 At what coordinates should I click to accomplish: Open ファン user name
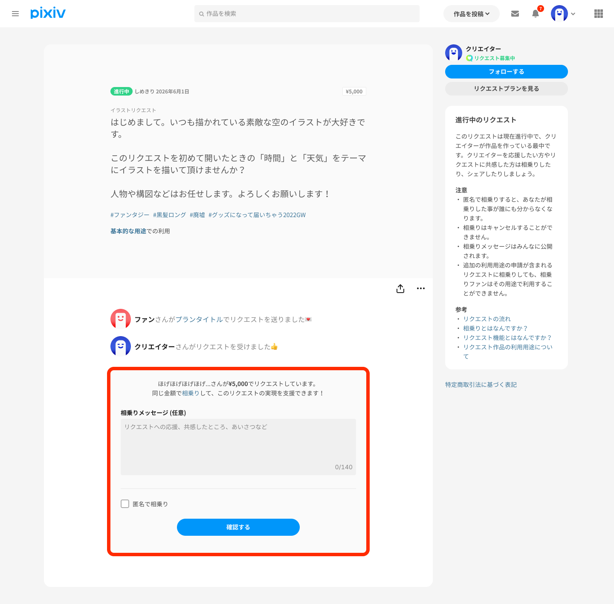click(x=145, y=319)
